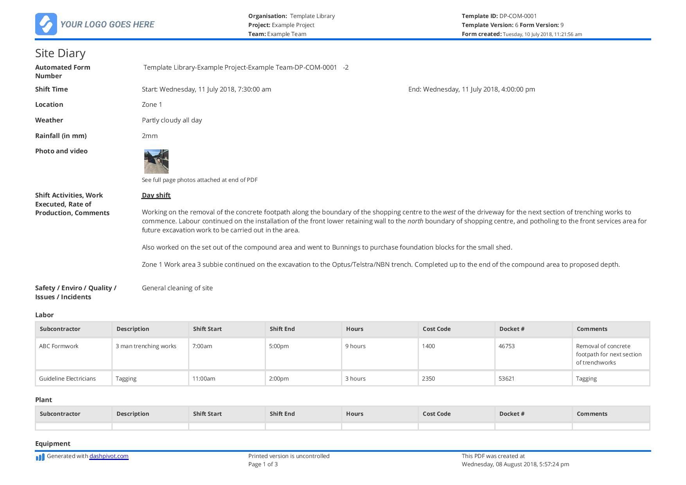686x485 pixels.
Task: Click the 'Plant' section heading
Action: click(x=43, y=400)
